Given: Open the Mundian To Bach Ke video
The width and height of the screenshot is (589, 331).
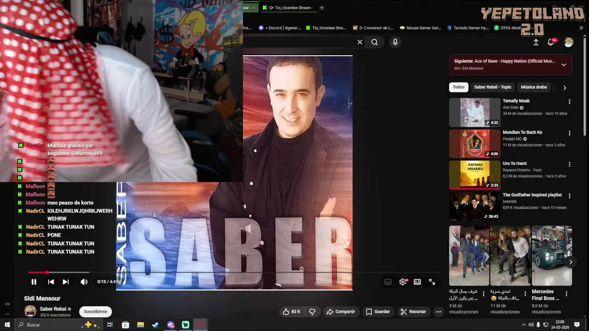Looking at the screenshot, I should point(474,143).
